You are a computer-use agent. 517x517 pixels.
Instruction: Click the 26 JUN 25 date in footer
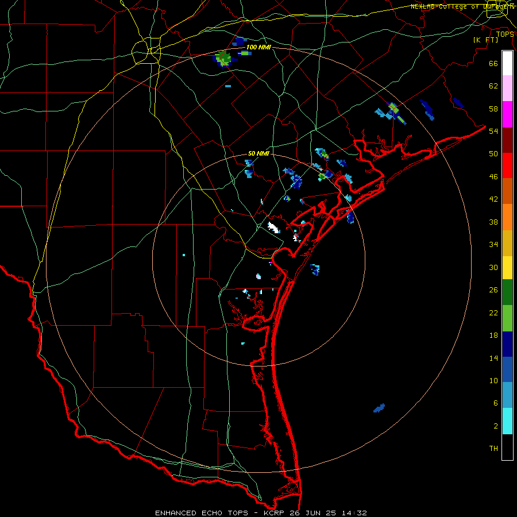pyautogui.click(x=314, y=513)
